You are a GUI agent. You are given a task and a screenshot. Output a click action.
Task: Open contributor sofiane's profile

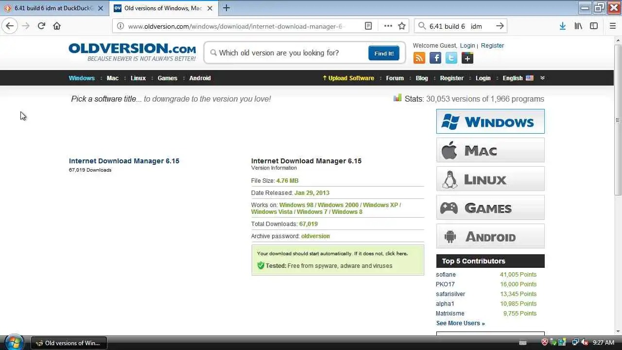click(446, 274)
